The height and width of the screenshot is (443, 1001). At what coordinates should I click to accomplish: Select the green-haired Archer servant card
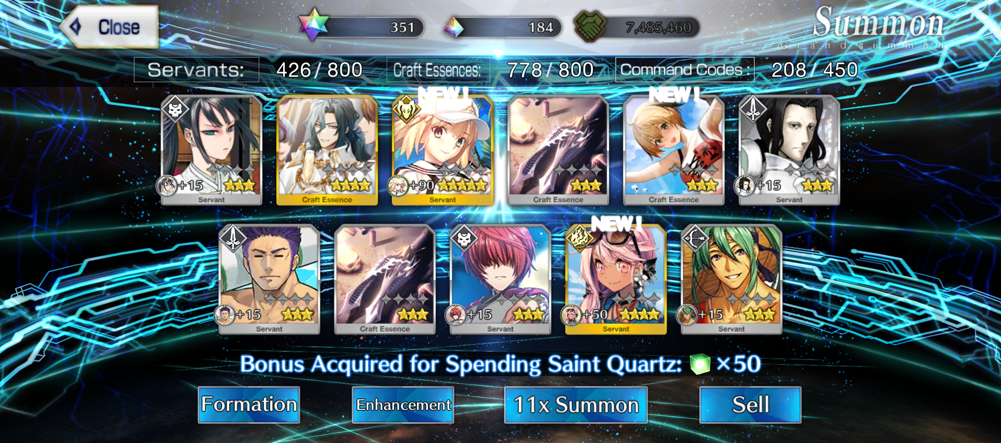pos(731,280)
